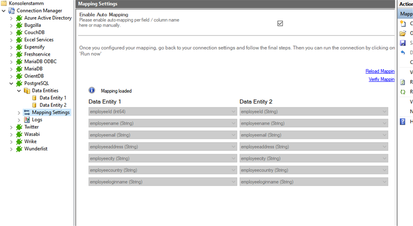The height and width of the screenshot is (226, 413).
Task: Click the Twitter connection icon
Action: [x=20, y=127]
